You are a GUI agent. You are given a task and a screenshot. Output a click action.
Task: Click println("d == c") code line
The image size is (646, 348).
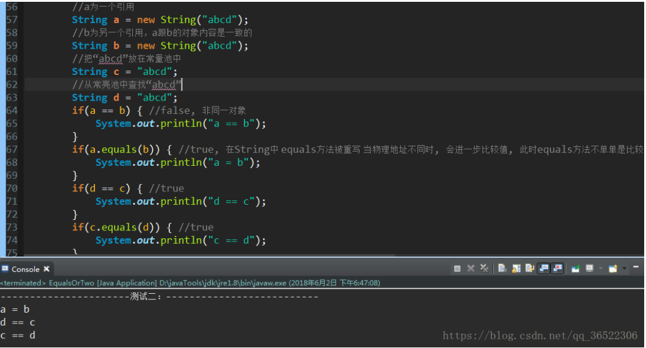click(x=181, y=201)
